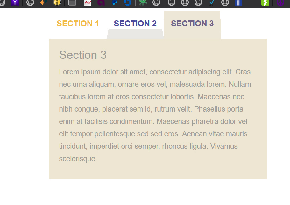290x205 pixels.
Task: Select the active Section 3 tab
Action: (192, 24)
